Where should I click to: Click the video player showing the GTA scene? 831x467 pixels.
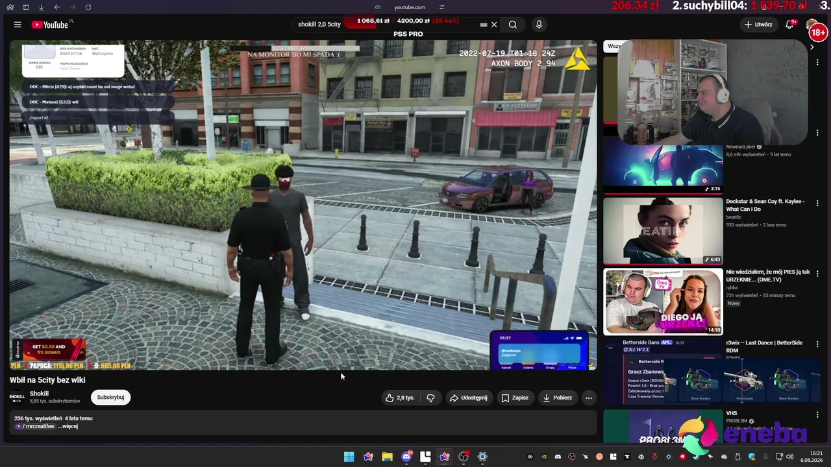pos(303,205)
